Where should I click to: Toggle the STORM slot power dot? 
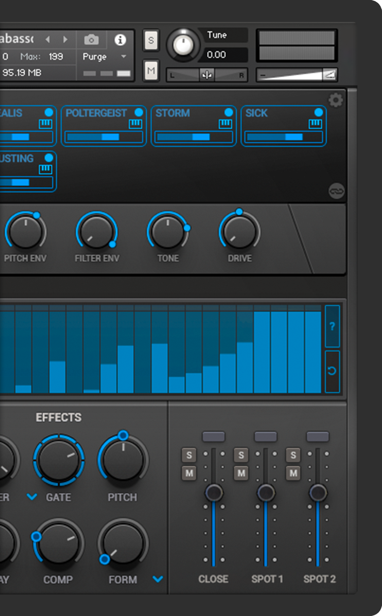229,112
